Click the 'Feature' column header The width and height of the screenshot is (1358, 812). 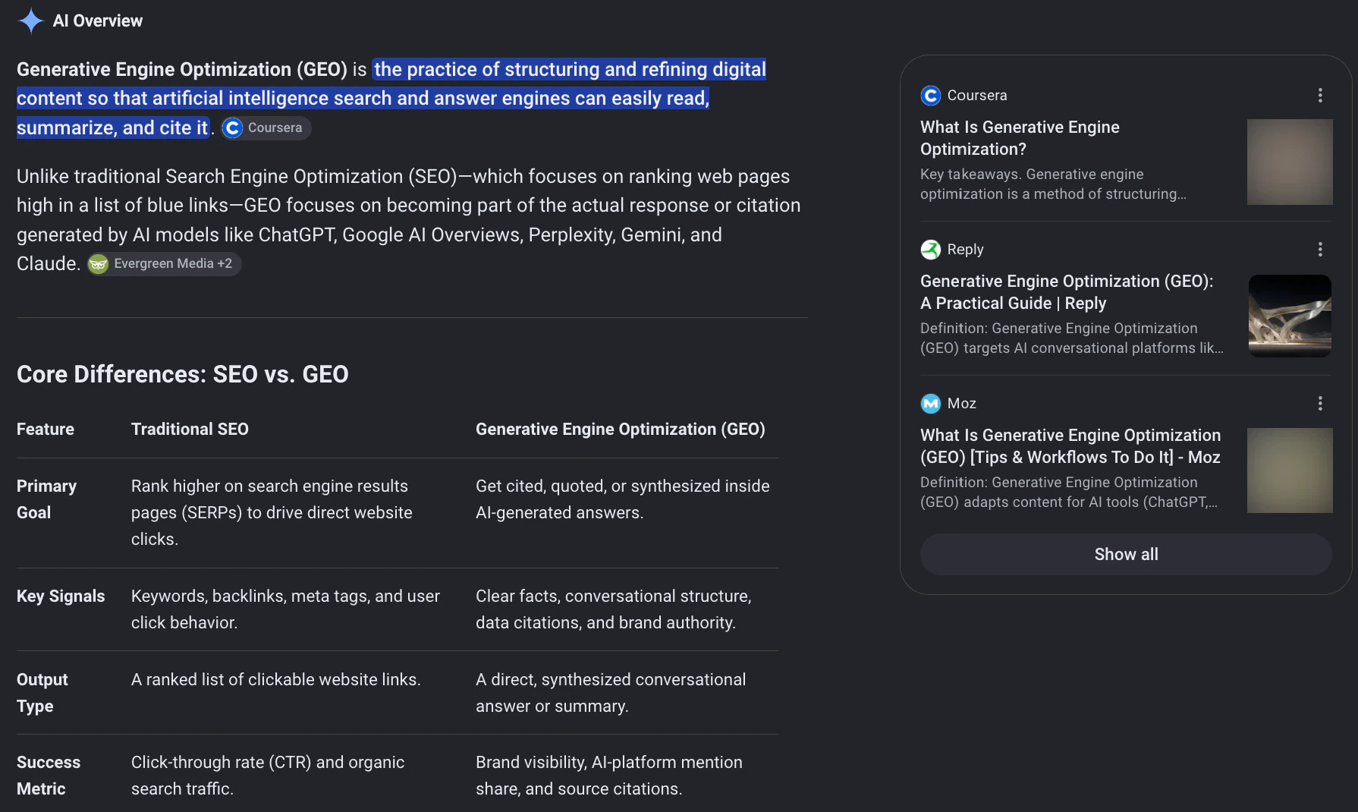[x=46, y=430]
